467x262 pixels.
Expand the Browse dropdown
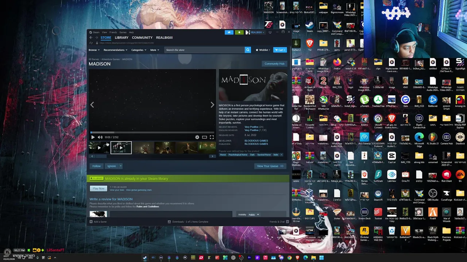[94, 50]
